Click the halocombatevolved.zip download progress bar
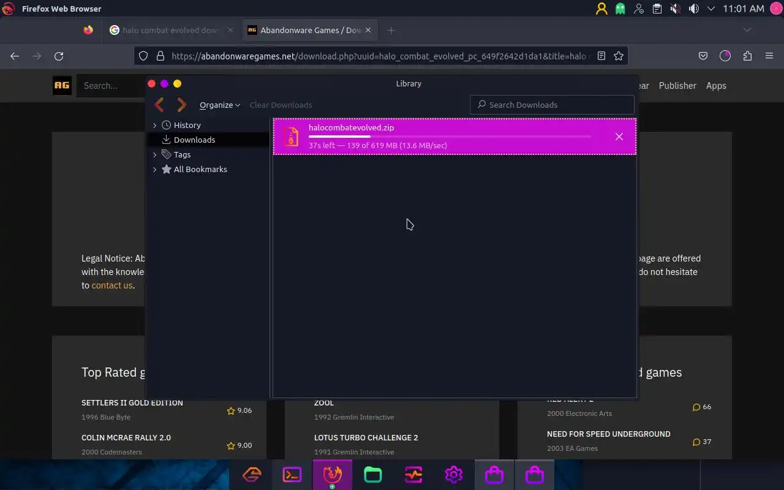 tap(450, 137)
